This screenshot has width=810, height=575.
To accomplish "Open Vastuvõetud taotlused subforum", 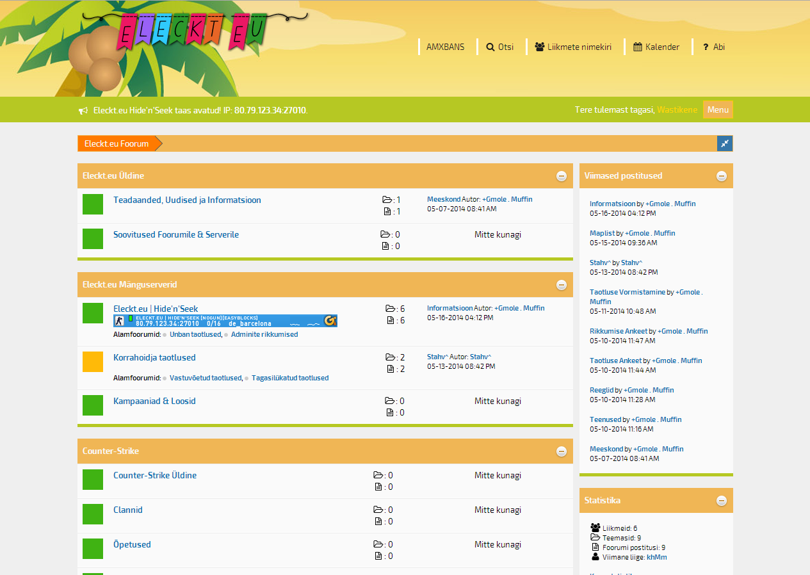I will (206, 378).
